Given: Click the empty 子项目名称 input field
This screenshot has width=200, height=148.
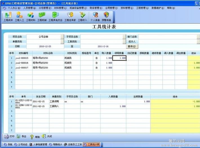Looking at the screenshot, I should pos(101,37).
